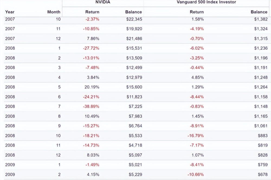Select the $678 Vanguard balance cell
This screenshot has height=180, width=271.
click(x=263, y=174)
